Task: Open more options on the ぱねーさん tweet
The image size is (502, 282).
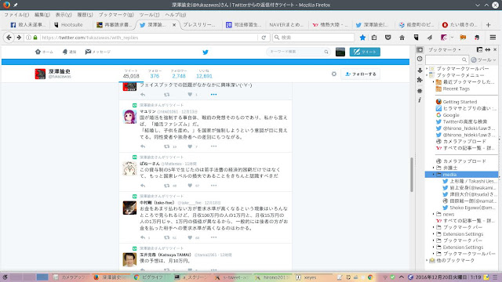Action: point(213,186)
